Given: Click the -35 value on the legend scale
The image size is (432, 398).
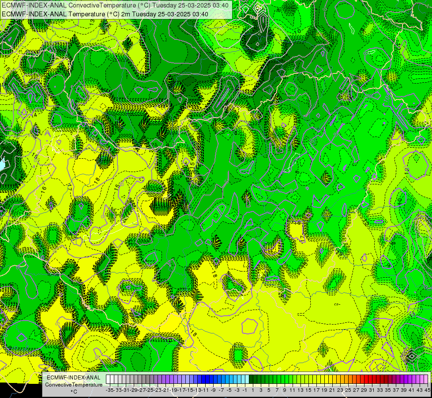Looking at the screenshot, I should [x=109, y=390].
